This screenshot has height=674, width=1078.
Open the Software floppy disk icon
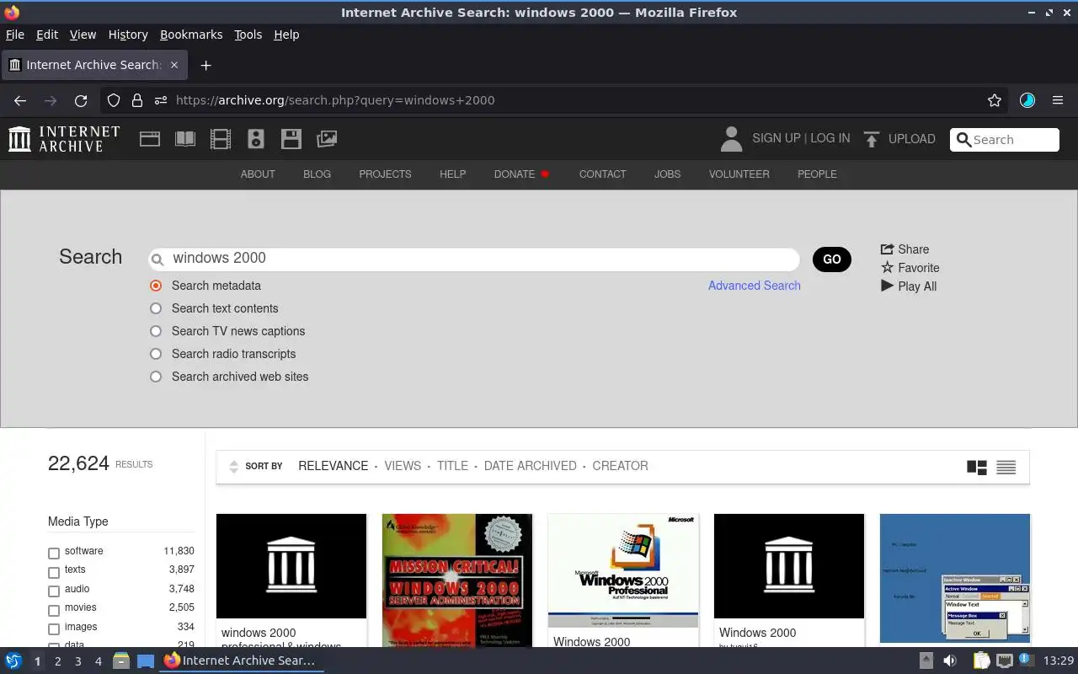pyautogui.click(x=291, y=139)
